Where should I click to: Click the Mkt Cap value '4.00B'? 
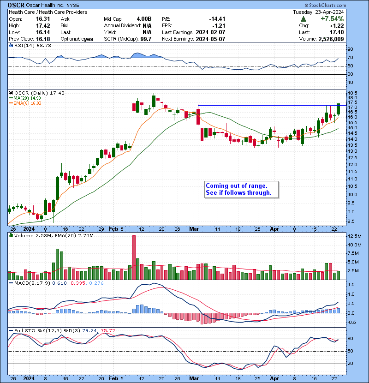click(x=144, y=19)
